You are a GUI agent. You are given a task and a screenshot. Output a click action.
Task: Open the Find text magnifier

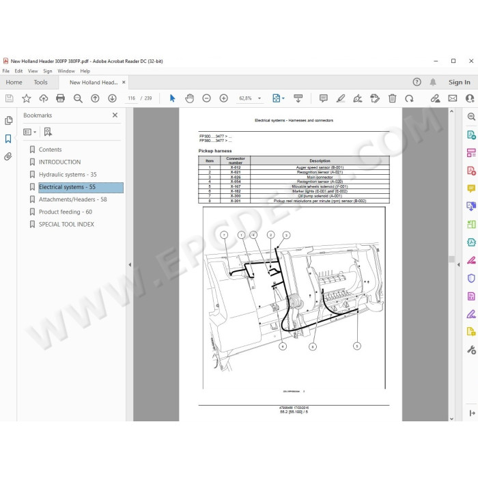click(78, 98)
